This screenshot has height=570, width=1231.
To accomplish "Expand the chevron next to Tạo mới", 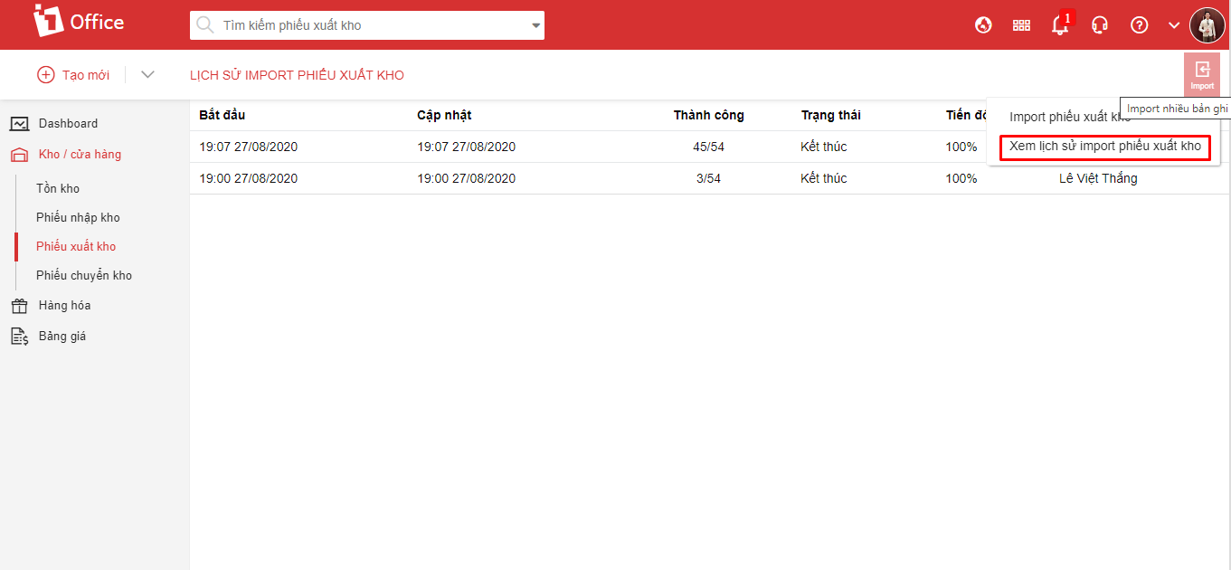I will tap(147, 75).
